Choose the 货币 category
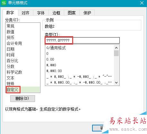This screenshot has width=147, height=134. tap(23, 38)
